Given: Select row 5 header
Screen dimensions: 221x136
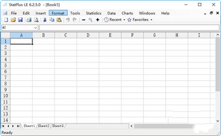Looking at the screenshot, I should [6, 65].
